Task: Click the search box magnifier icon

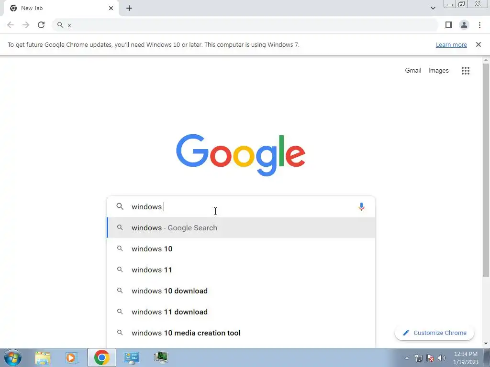Action: (120, 206)
